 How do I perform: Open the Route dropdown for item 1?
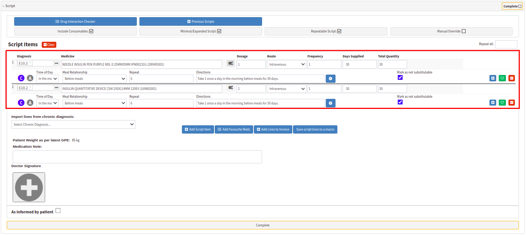coord(286,64)
